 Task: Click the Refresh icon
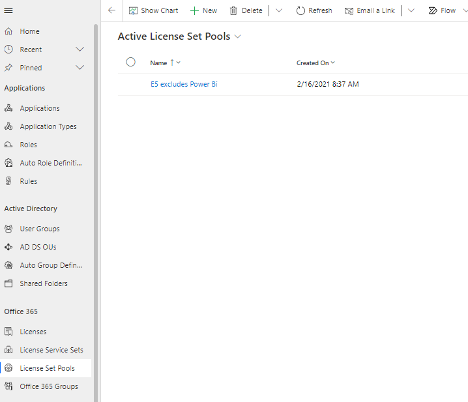click(x=300, y=10)
